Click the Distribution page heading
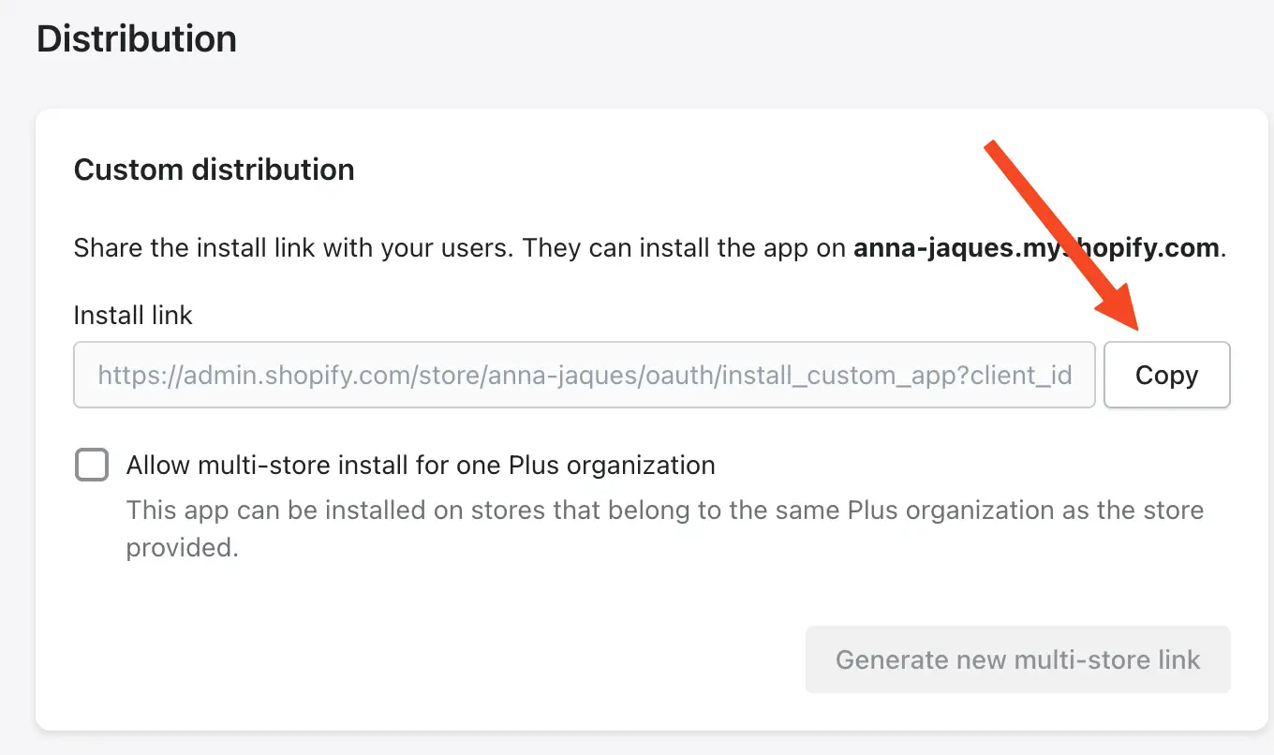 coord(137,37)
